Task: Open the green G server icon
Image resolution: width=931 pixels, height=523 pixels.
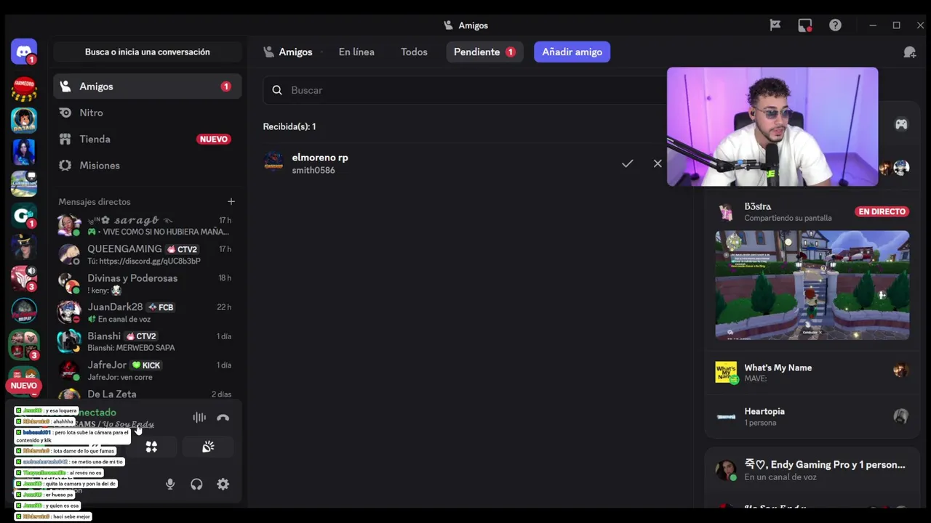Action: tap(24, 216)
